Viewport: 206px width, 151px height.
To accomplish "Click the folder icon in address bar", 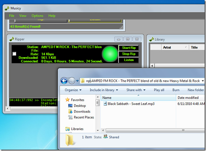I will [x=83, y=81].
